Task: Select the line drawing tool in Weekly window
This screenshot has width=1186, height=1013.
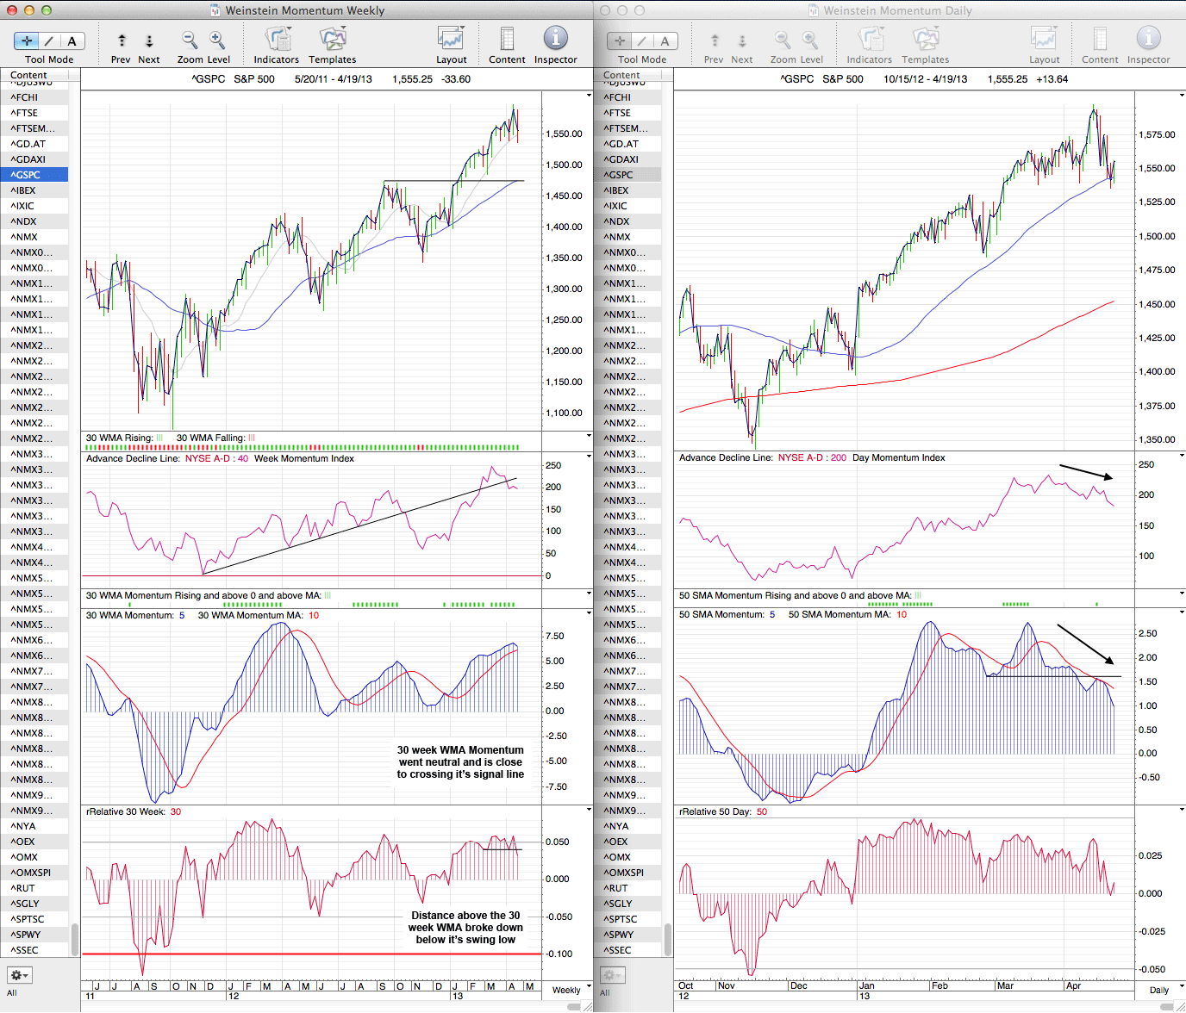Action: (49, 40)
